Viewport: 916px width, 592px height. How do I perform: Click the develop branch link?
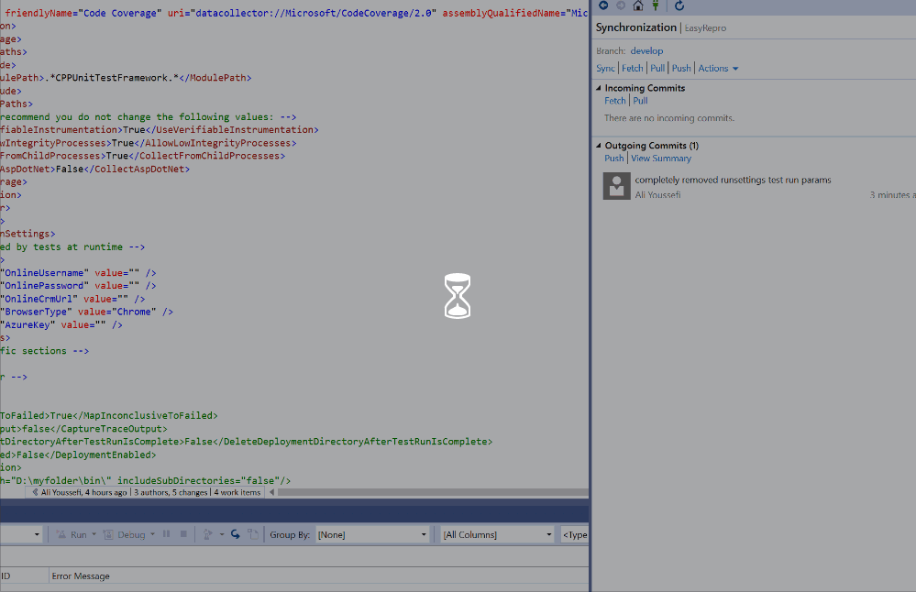pyautogui.click(x=646, y=51)
